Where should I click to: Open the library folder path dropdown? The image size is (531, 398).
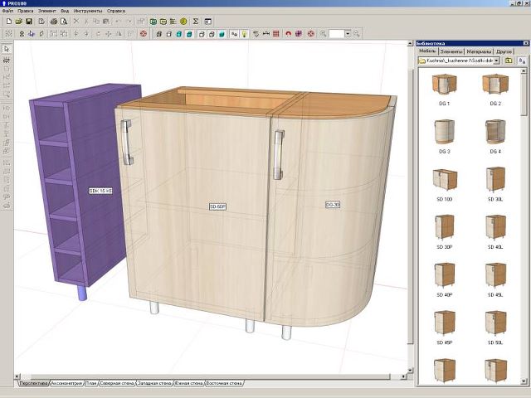coord(497,61)
